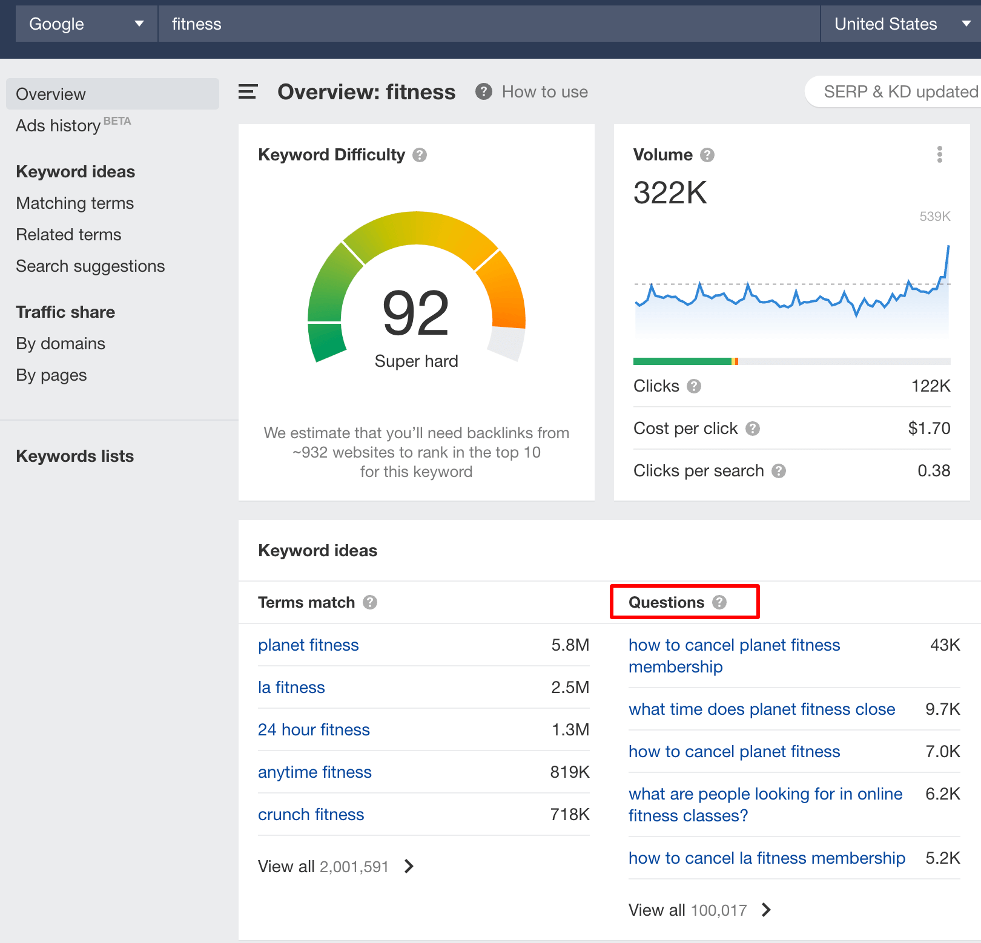
Task: Open how to cancel la fitness membership
Action: pyautogui.click(x=767, y=858)
